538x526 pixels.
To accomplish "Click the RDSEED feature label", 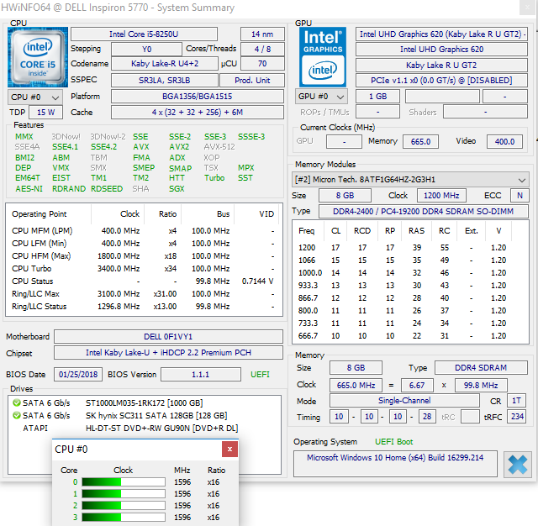I will pos(107,188).
